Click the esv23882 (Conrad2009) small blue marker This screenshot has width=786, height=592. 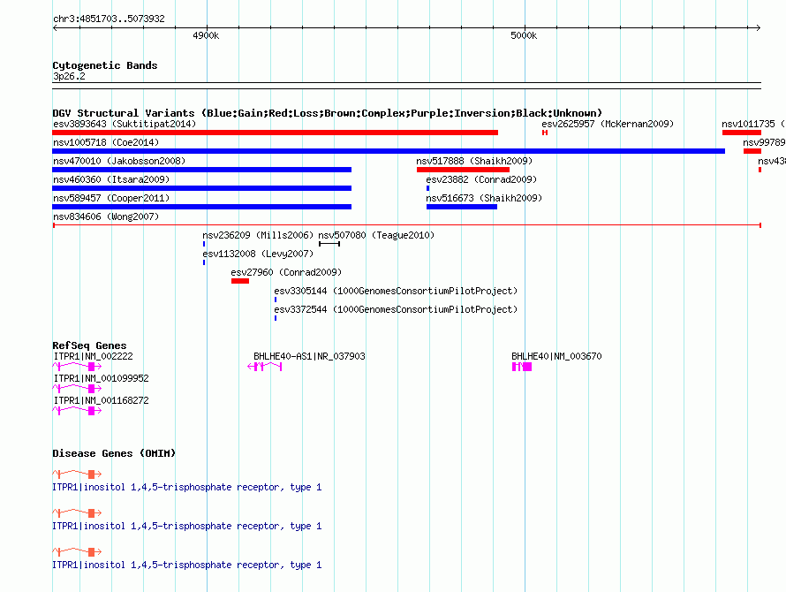[x=427, y=188]
